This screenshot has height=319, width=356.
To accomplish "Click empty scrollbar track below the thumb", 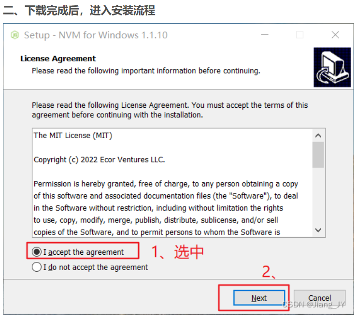I will tap(318, 196).
